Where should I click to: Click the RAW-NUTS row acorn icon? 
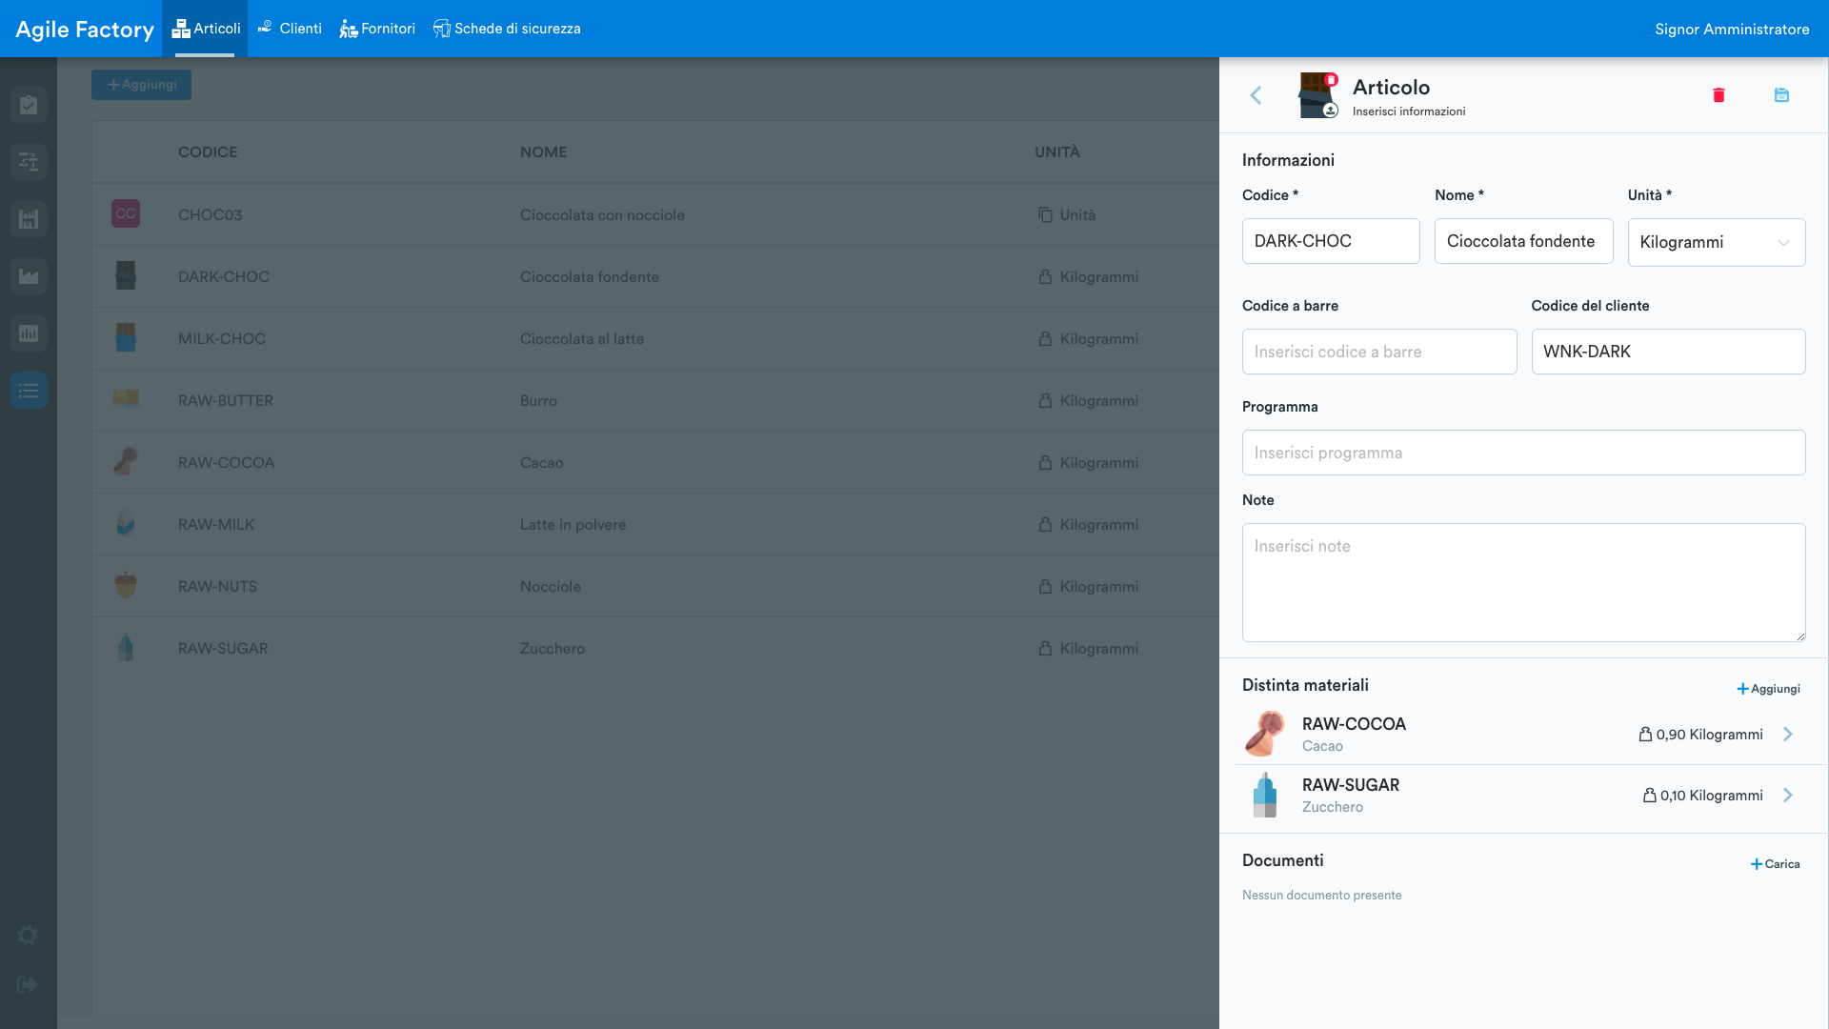126,585
